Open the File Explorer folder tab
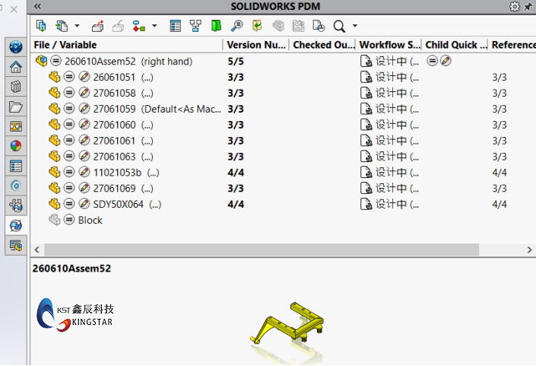This screenshot has width=536, height=366. [15, 107]
